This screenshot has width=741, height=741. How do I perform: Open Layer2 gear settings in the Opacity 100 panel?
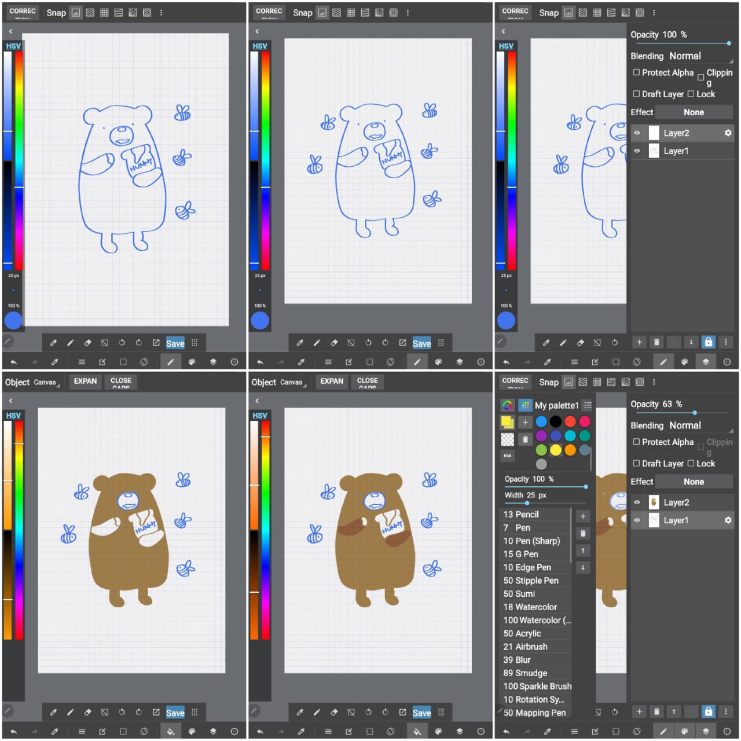click(728, 133)
